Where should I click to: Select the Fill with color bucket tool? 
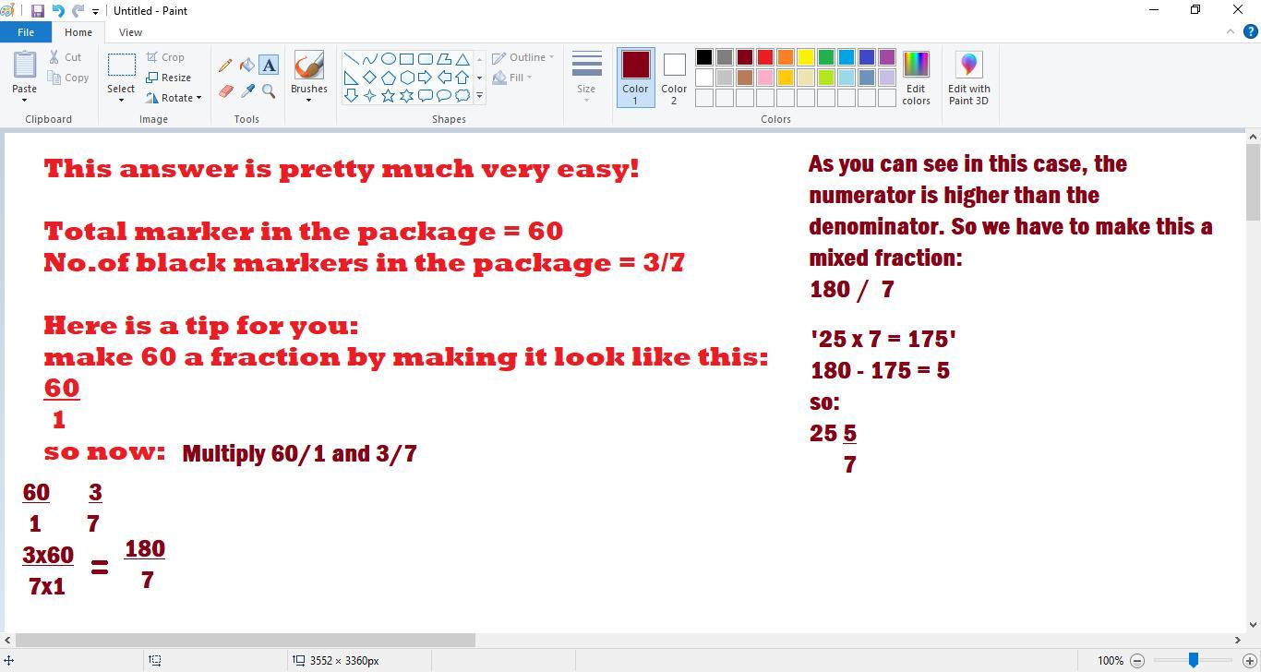coord(247,66)
